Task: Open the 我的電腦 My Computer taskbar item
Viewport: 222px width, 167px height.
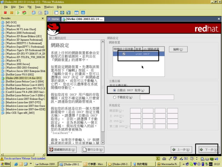Action: click(x=143, y=164)
